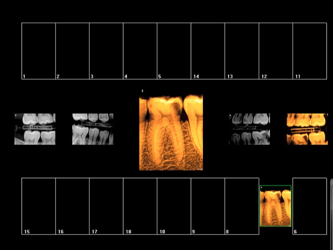Viewport: 333px width, 250px height.
Task: Select the slot labeled 6
Action: pos(310,206)
